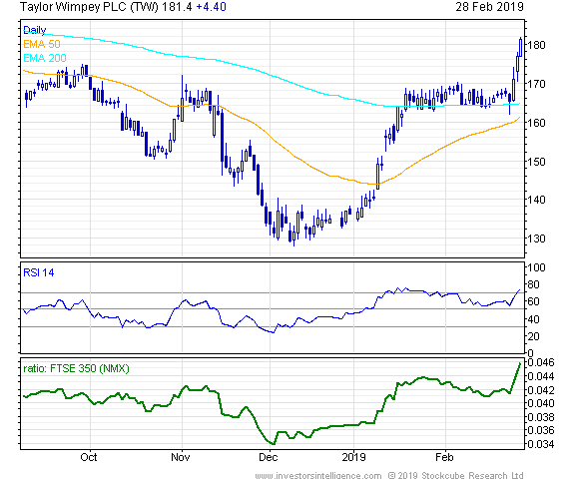Click the 40 RSI axis value

coord(533,319)
